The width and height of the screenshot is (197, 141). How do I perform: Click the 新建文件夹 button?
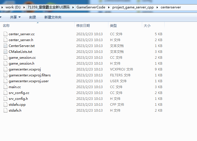(53, 17)
